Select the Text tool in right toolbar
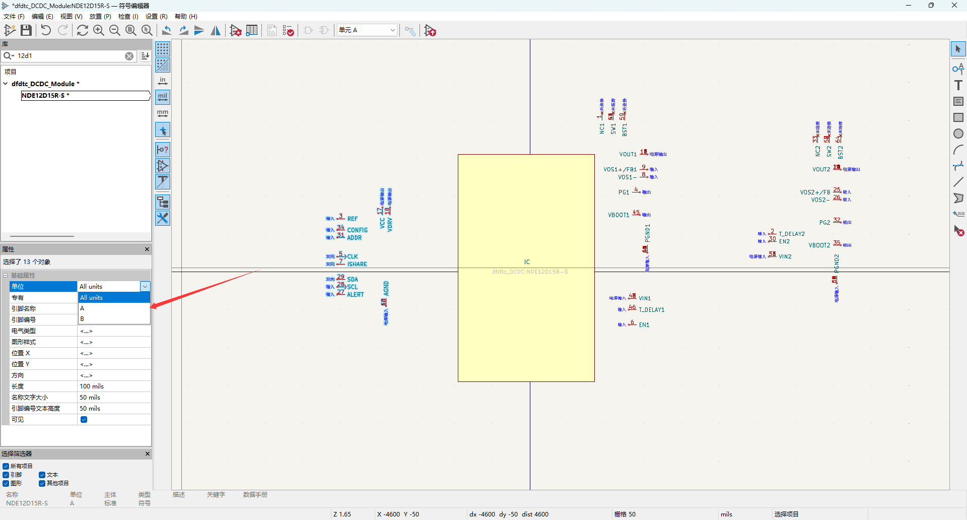This screenshot has height=520, width=967. (x=958, y=85)
